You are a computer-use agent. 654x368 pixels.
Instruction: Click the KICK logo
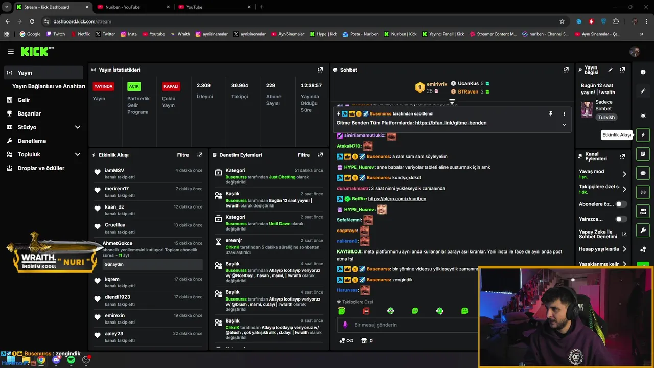point(37,51)
